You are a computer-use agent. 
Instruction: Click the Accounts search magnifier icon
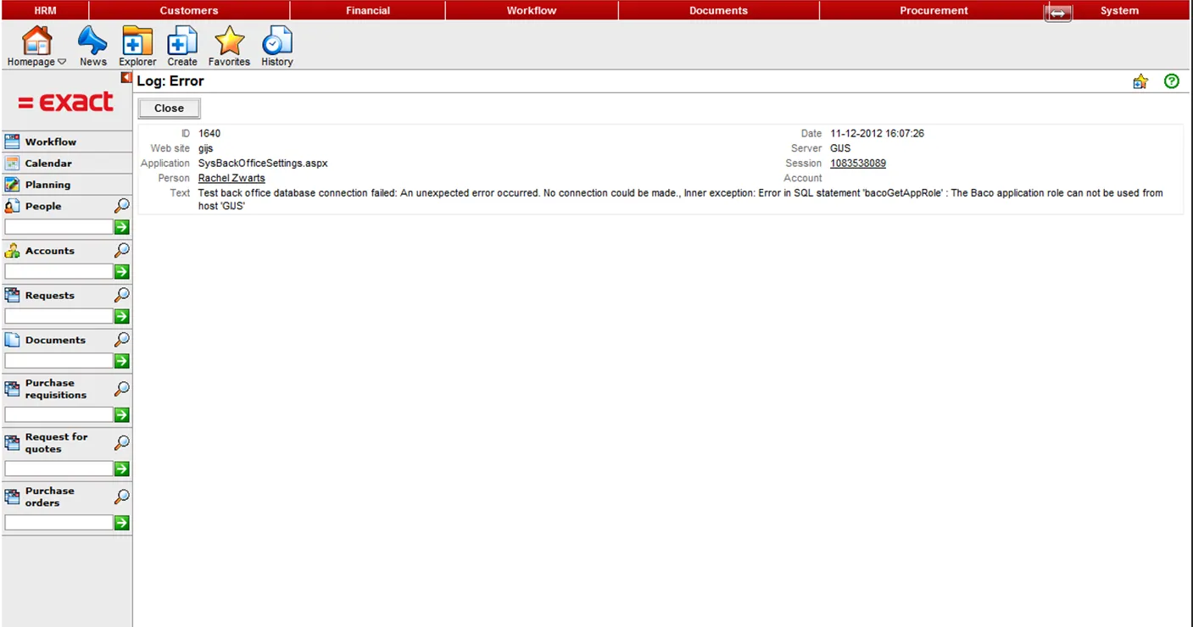point(122,251)
